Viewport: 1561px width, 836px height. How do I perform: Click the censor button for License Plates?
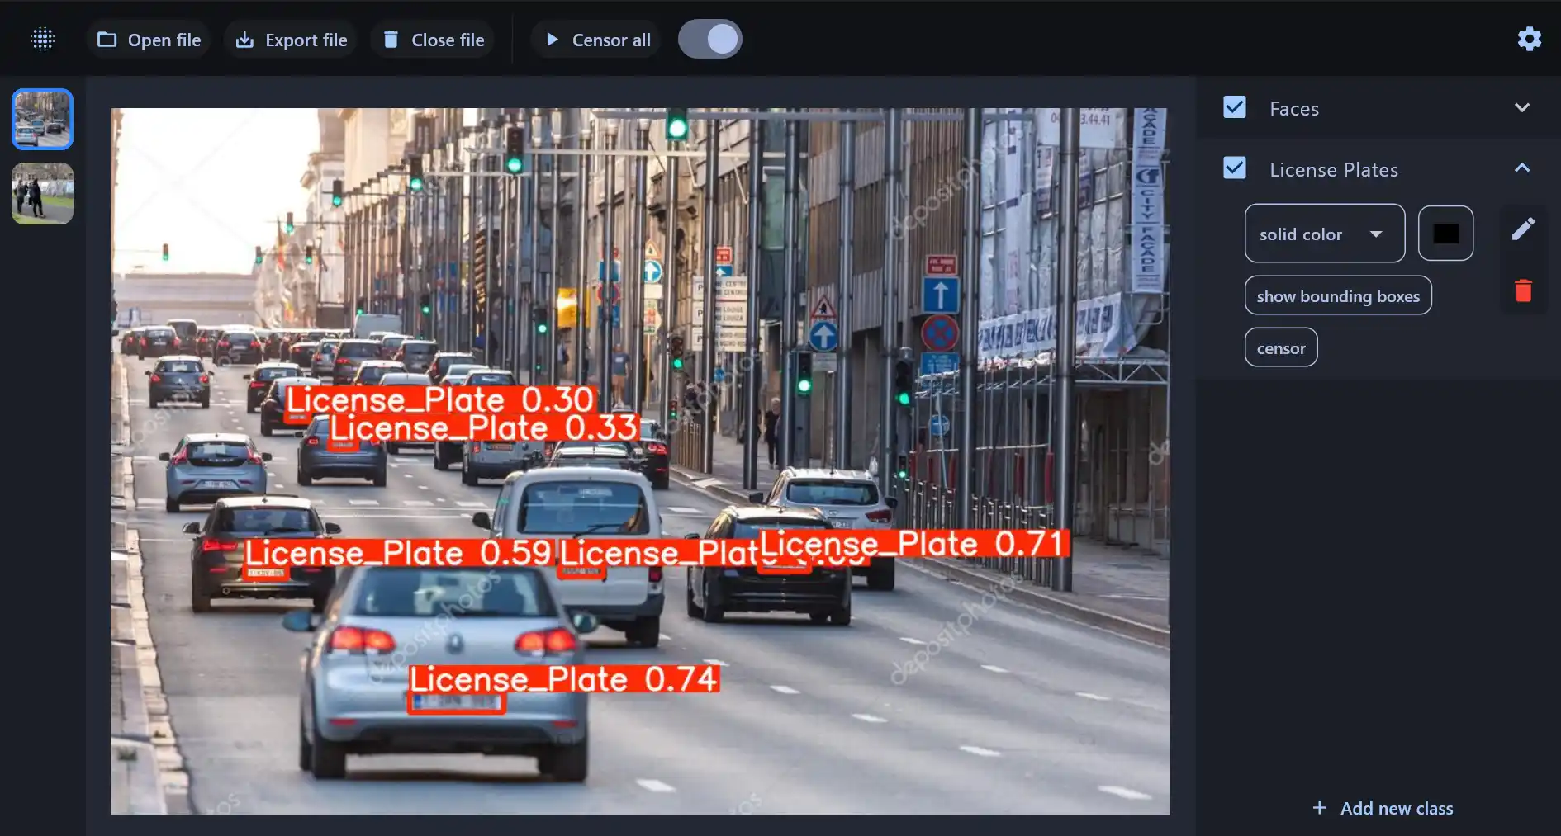[1281, 347]
